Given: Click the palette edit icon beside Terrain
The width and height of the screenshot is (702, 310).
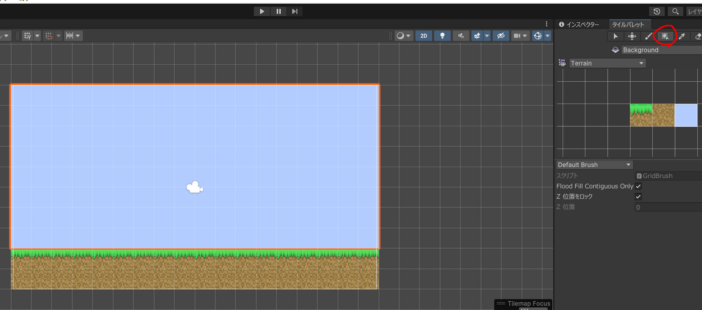Looking at the screenshot, I should coord(562,63).
